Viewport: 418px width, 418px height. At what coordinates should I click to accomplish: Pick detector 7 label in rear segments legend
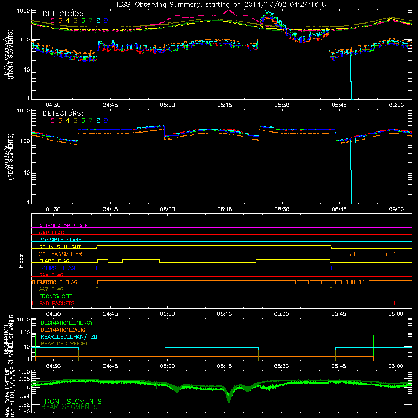point(90,121)
